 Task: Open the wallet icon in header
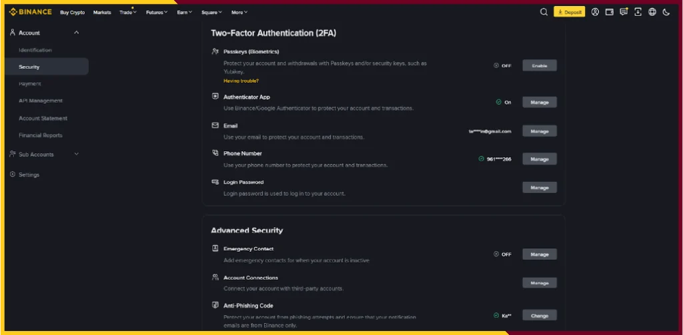tap(610, 12)
